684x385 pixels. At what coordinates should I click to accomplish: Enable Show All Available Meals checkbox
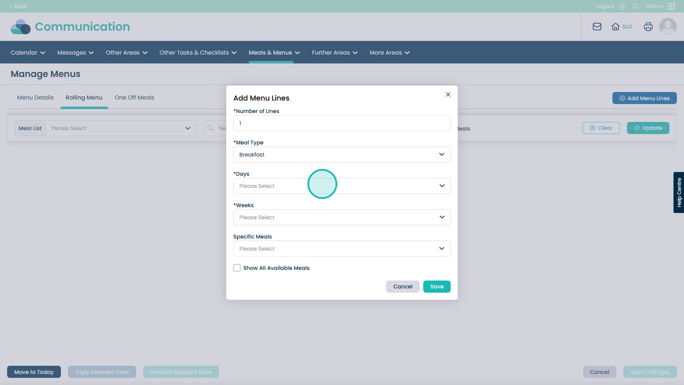pos(237,268)
